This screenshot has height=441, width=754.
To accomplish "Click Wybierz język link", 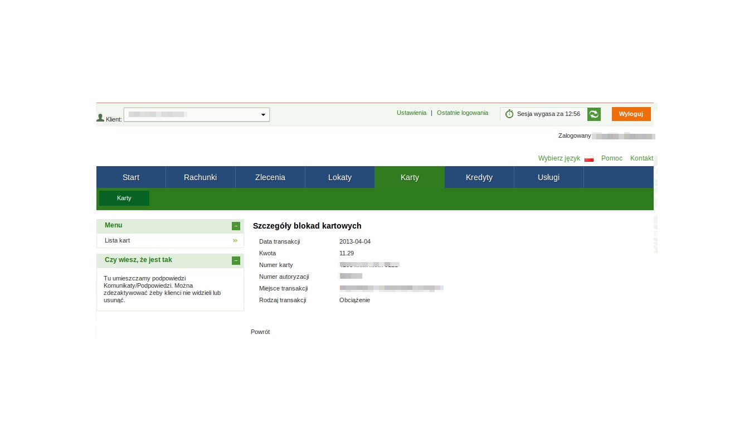I will (x=559, y=158).
